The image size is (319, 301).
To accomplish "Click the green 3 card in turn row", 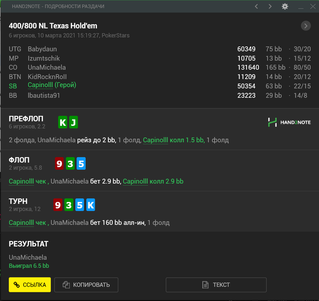I will 69,205.
